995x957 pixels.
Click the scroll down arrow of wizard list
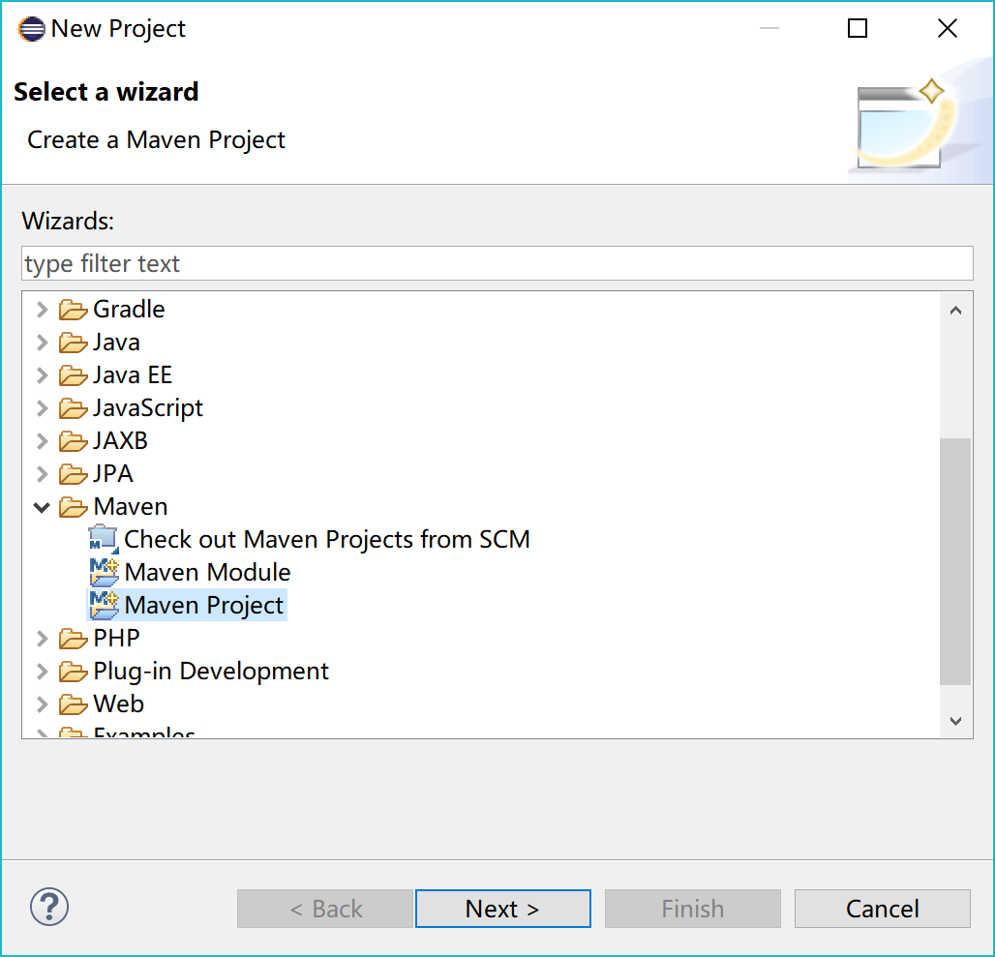tap(955, 721)
